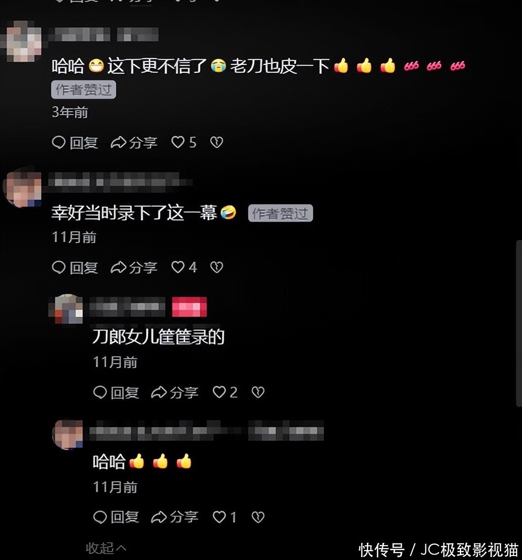Share the 刀郎女儿筐筐录的 comment

pyautogui.click(x=175, y=393)
